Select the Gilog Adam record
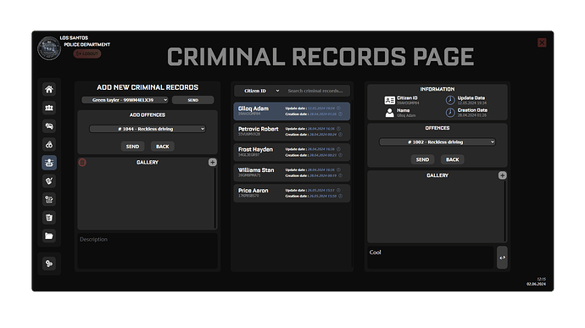This screenshot has width=585, height=328. coord(292,111)
